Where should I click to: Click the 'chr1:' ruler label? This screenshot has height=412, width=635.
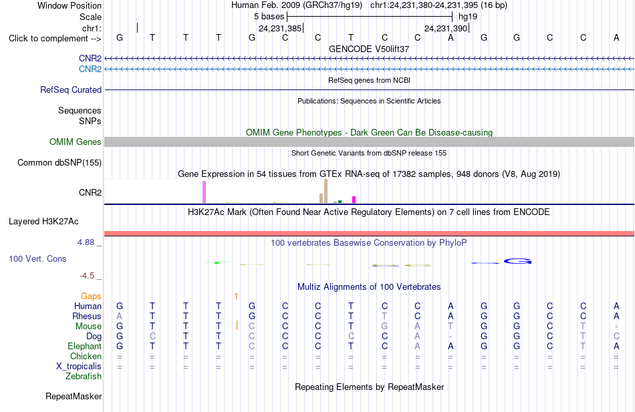click(92, 28)
